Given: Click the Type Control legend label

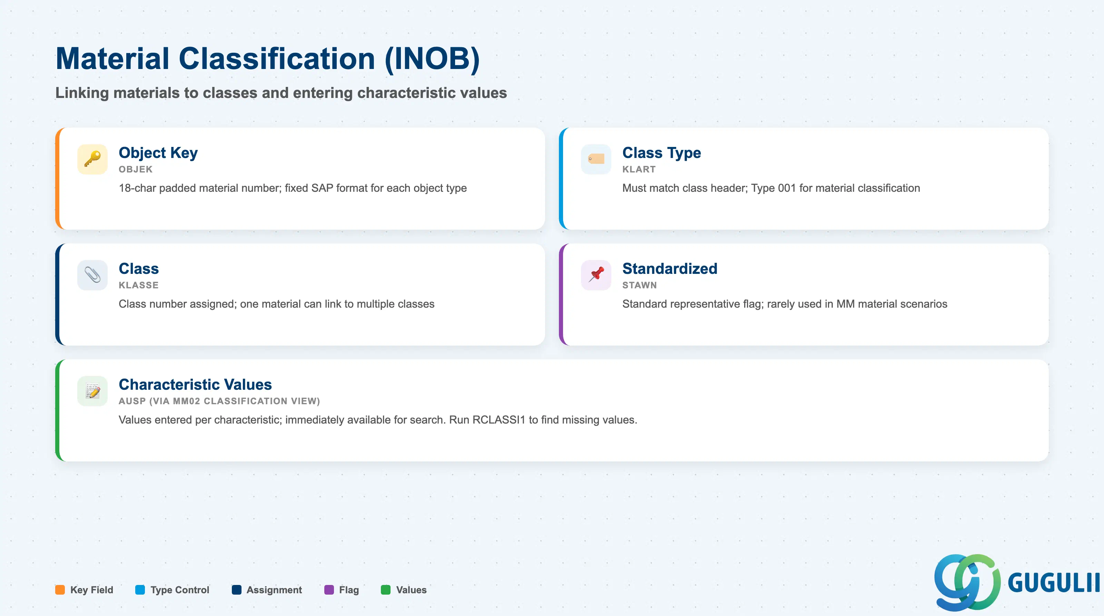Looking at the screenshot, I should click(180, 590).
